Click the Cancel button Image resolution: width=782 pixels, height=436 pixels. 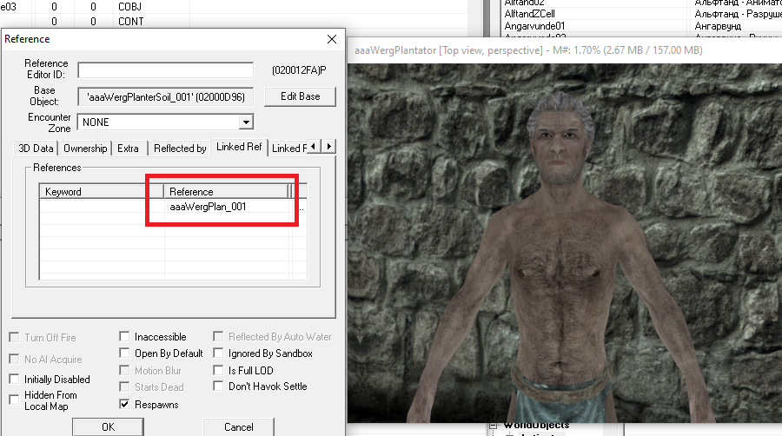238,427
